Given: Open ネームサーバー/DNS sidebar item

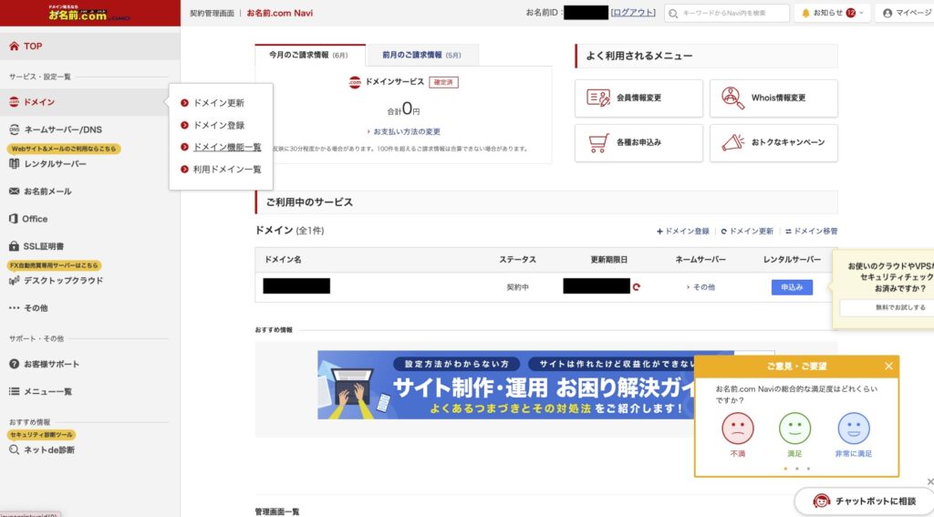Looking at the screenshot, I should pos(56,129).
